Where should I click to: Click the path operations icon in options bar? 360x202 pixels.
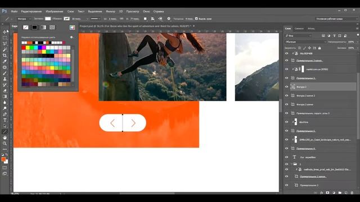coord(145,19)
